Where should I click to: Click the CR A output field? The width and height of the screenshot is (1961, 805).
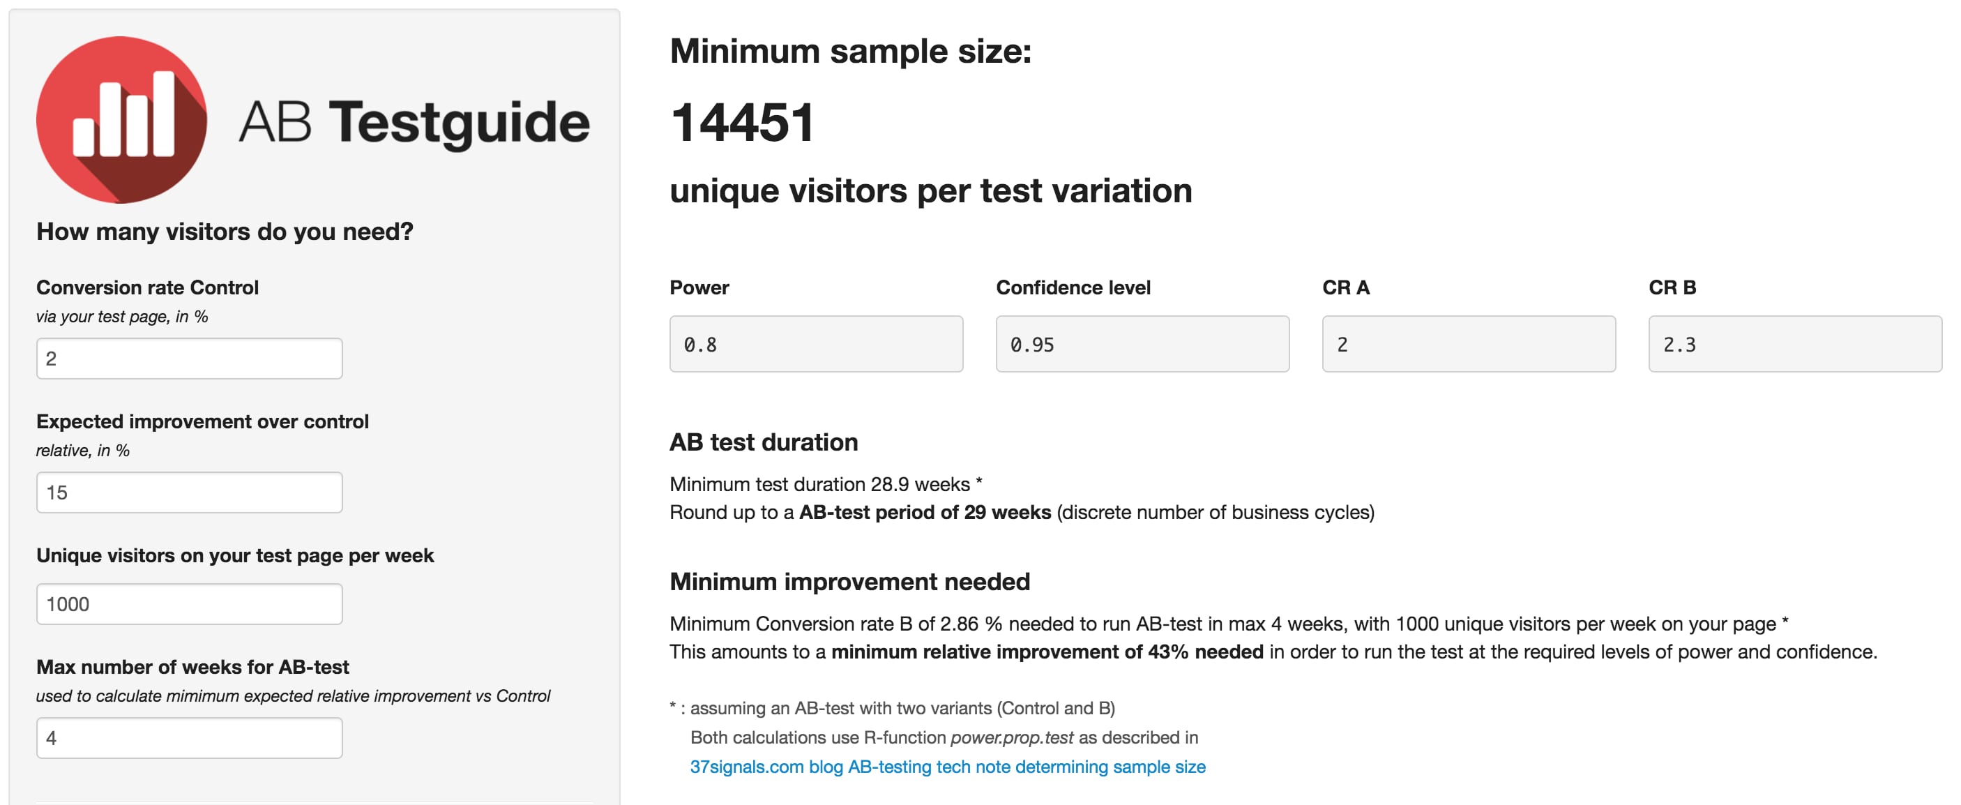coord(1469,344)
